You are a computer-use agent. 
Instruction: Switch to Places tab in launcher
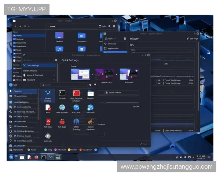pyautogui.click(x=32, y=150)
